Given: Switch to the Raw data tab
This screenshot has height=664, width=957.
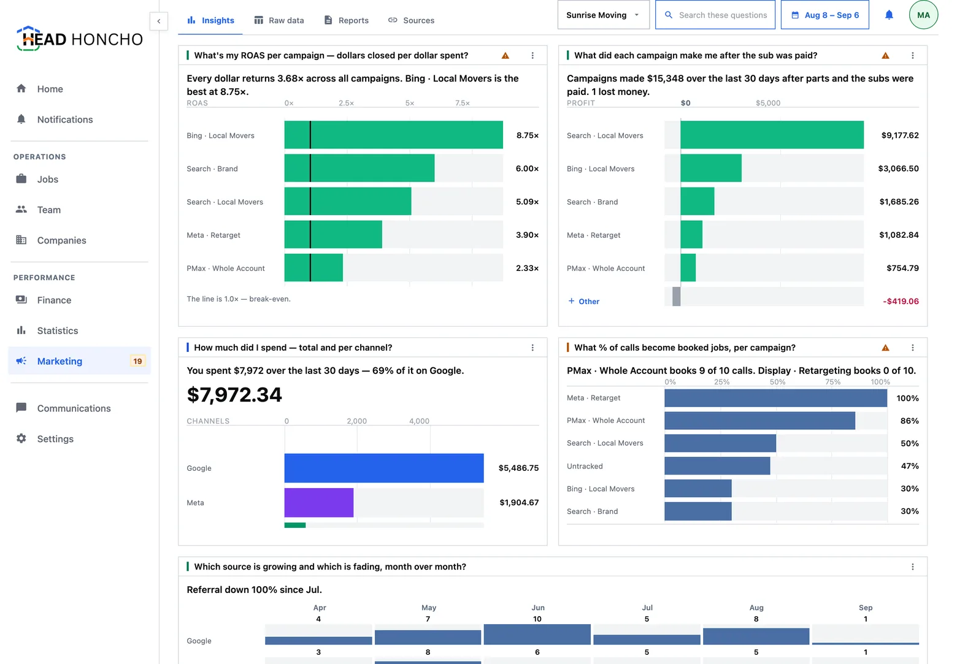Looking at the screenshot, I should pos(279,20).
